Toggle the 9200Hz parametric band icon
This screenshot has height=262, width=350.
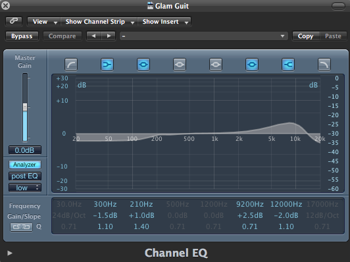[x=252, y=65]
